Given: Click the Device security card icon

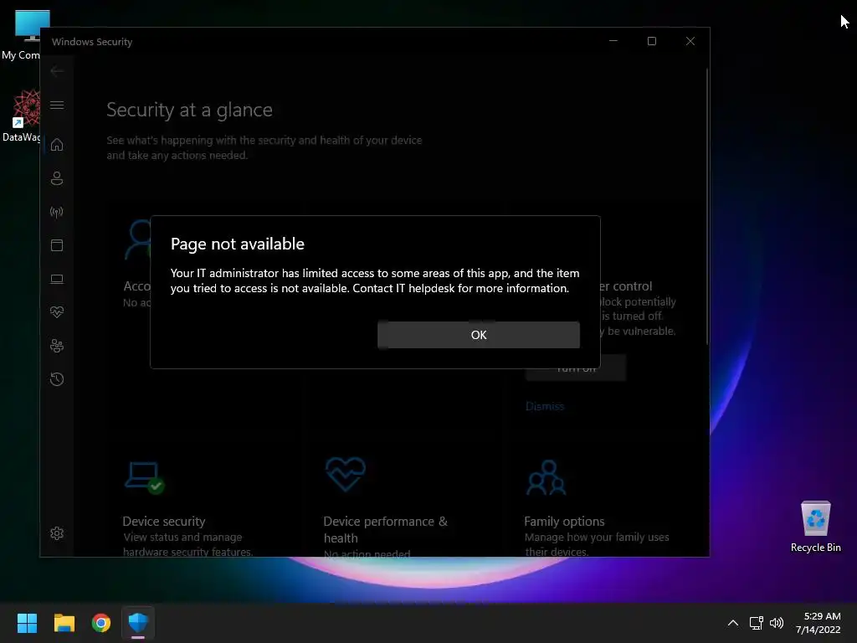Looking at the screenshot, I should click(145, 477).
